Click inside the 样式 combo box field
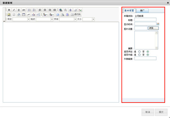The image size is (170, 118). click(x=20, y=19)
